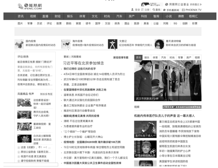The image size is (218, 168).
Task: Click play icon beside 原创公益歌曲
Action: 19,152
